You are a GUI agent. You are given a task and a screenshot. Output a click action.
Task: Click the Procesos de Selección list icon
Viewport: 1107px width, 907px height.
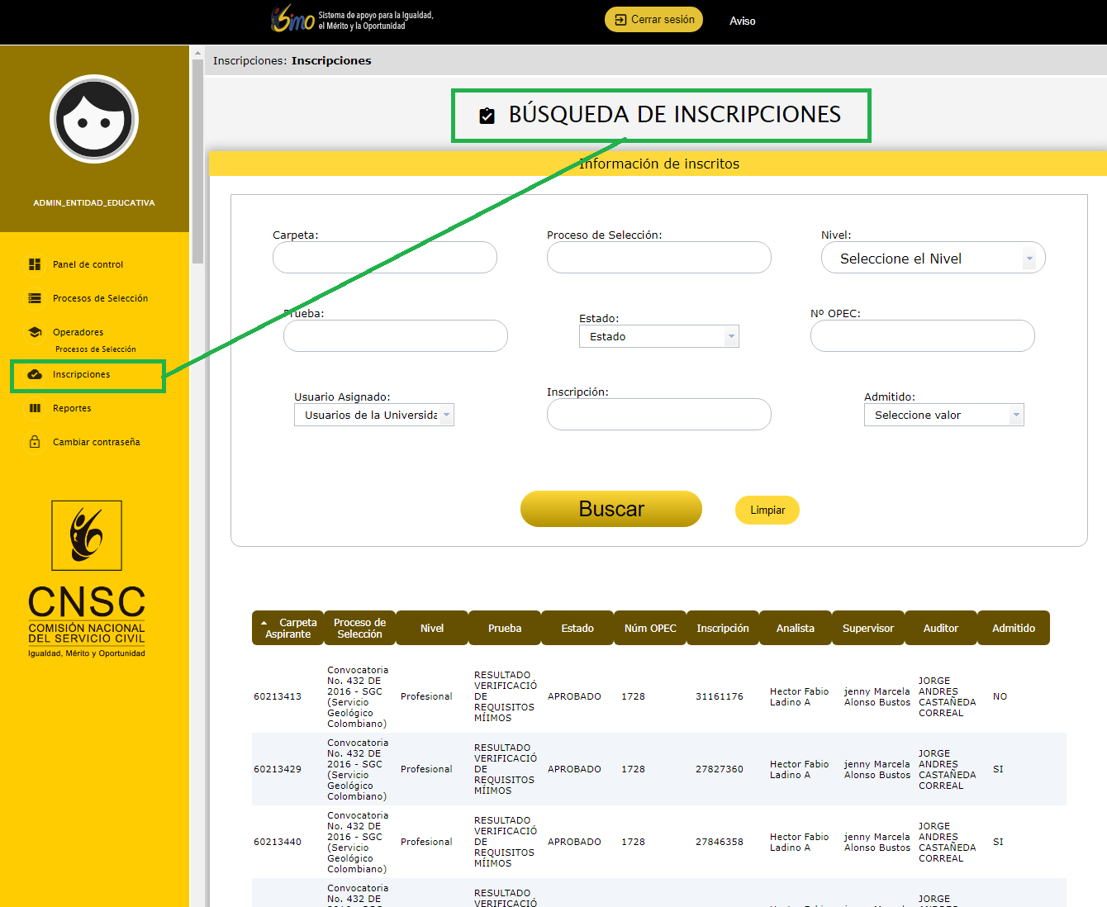point(35,298)
